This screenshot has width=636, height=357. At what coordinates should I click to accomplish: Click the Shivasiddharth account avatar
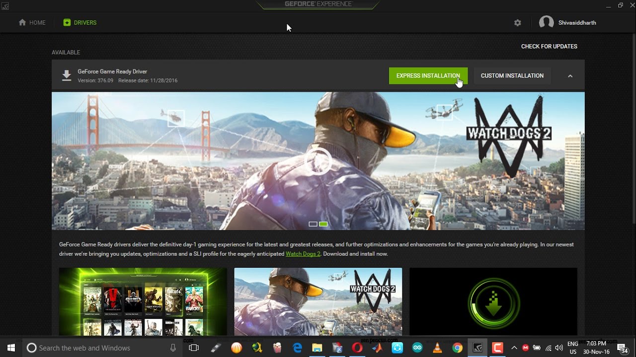point(546,23)
